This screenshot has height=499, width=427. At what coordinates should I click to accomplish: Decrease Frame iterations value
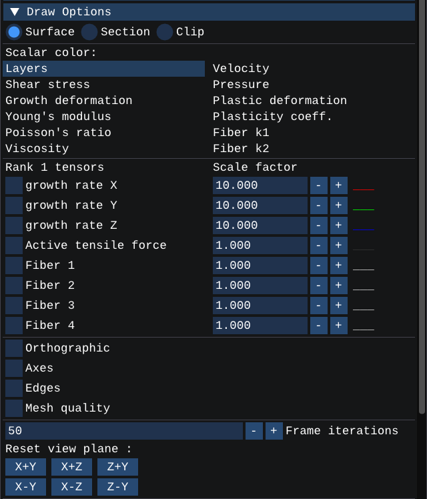click(254, 431)
